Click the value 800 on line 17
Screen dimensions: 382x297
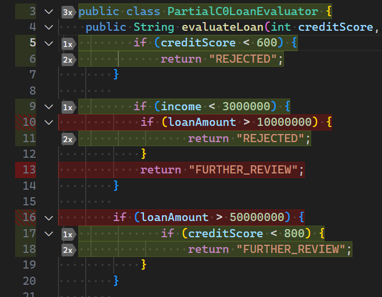pyautogui.click(x=294, y=233)
